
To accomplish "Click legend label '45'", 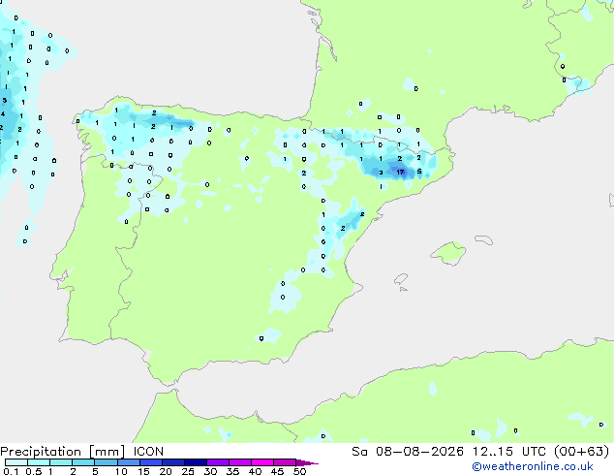I will pos(277,471).
